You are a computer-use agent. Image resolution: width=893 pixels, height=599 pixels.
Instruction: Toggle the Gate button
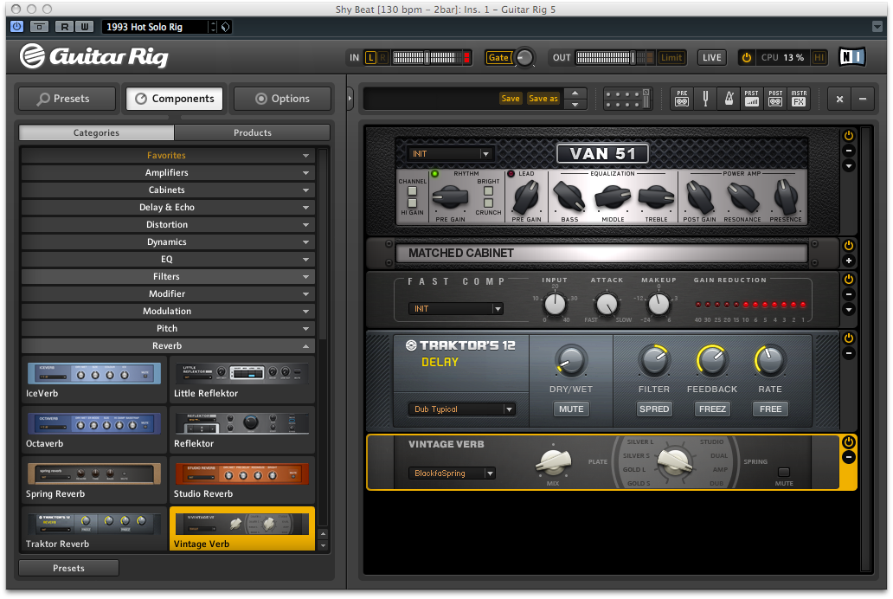point(498,58)
